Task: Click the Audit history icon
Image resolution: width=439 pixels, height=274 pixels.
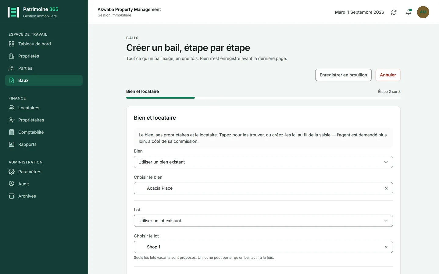Action: [12, 184]
